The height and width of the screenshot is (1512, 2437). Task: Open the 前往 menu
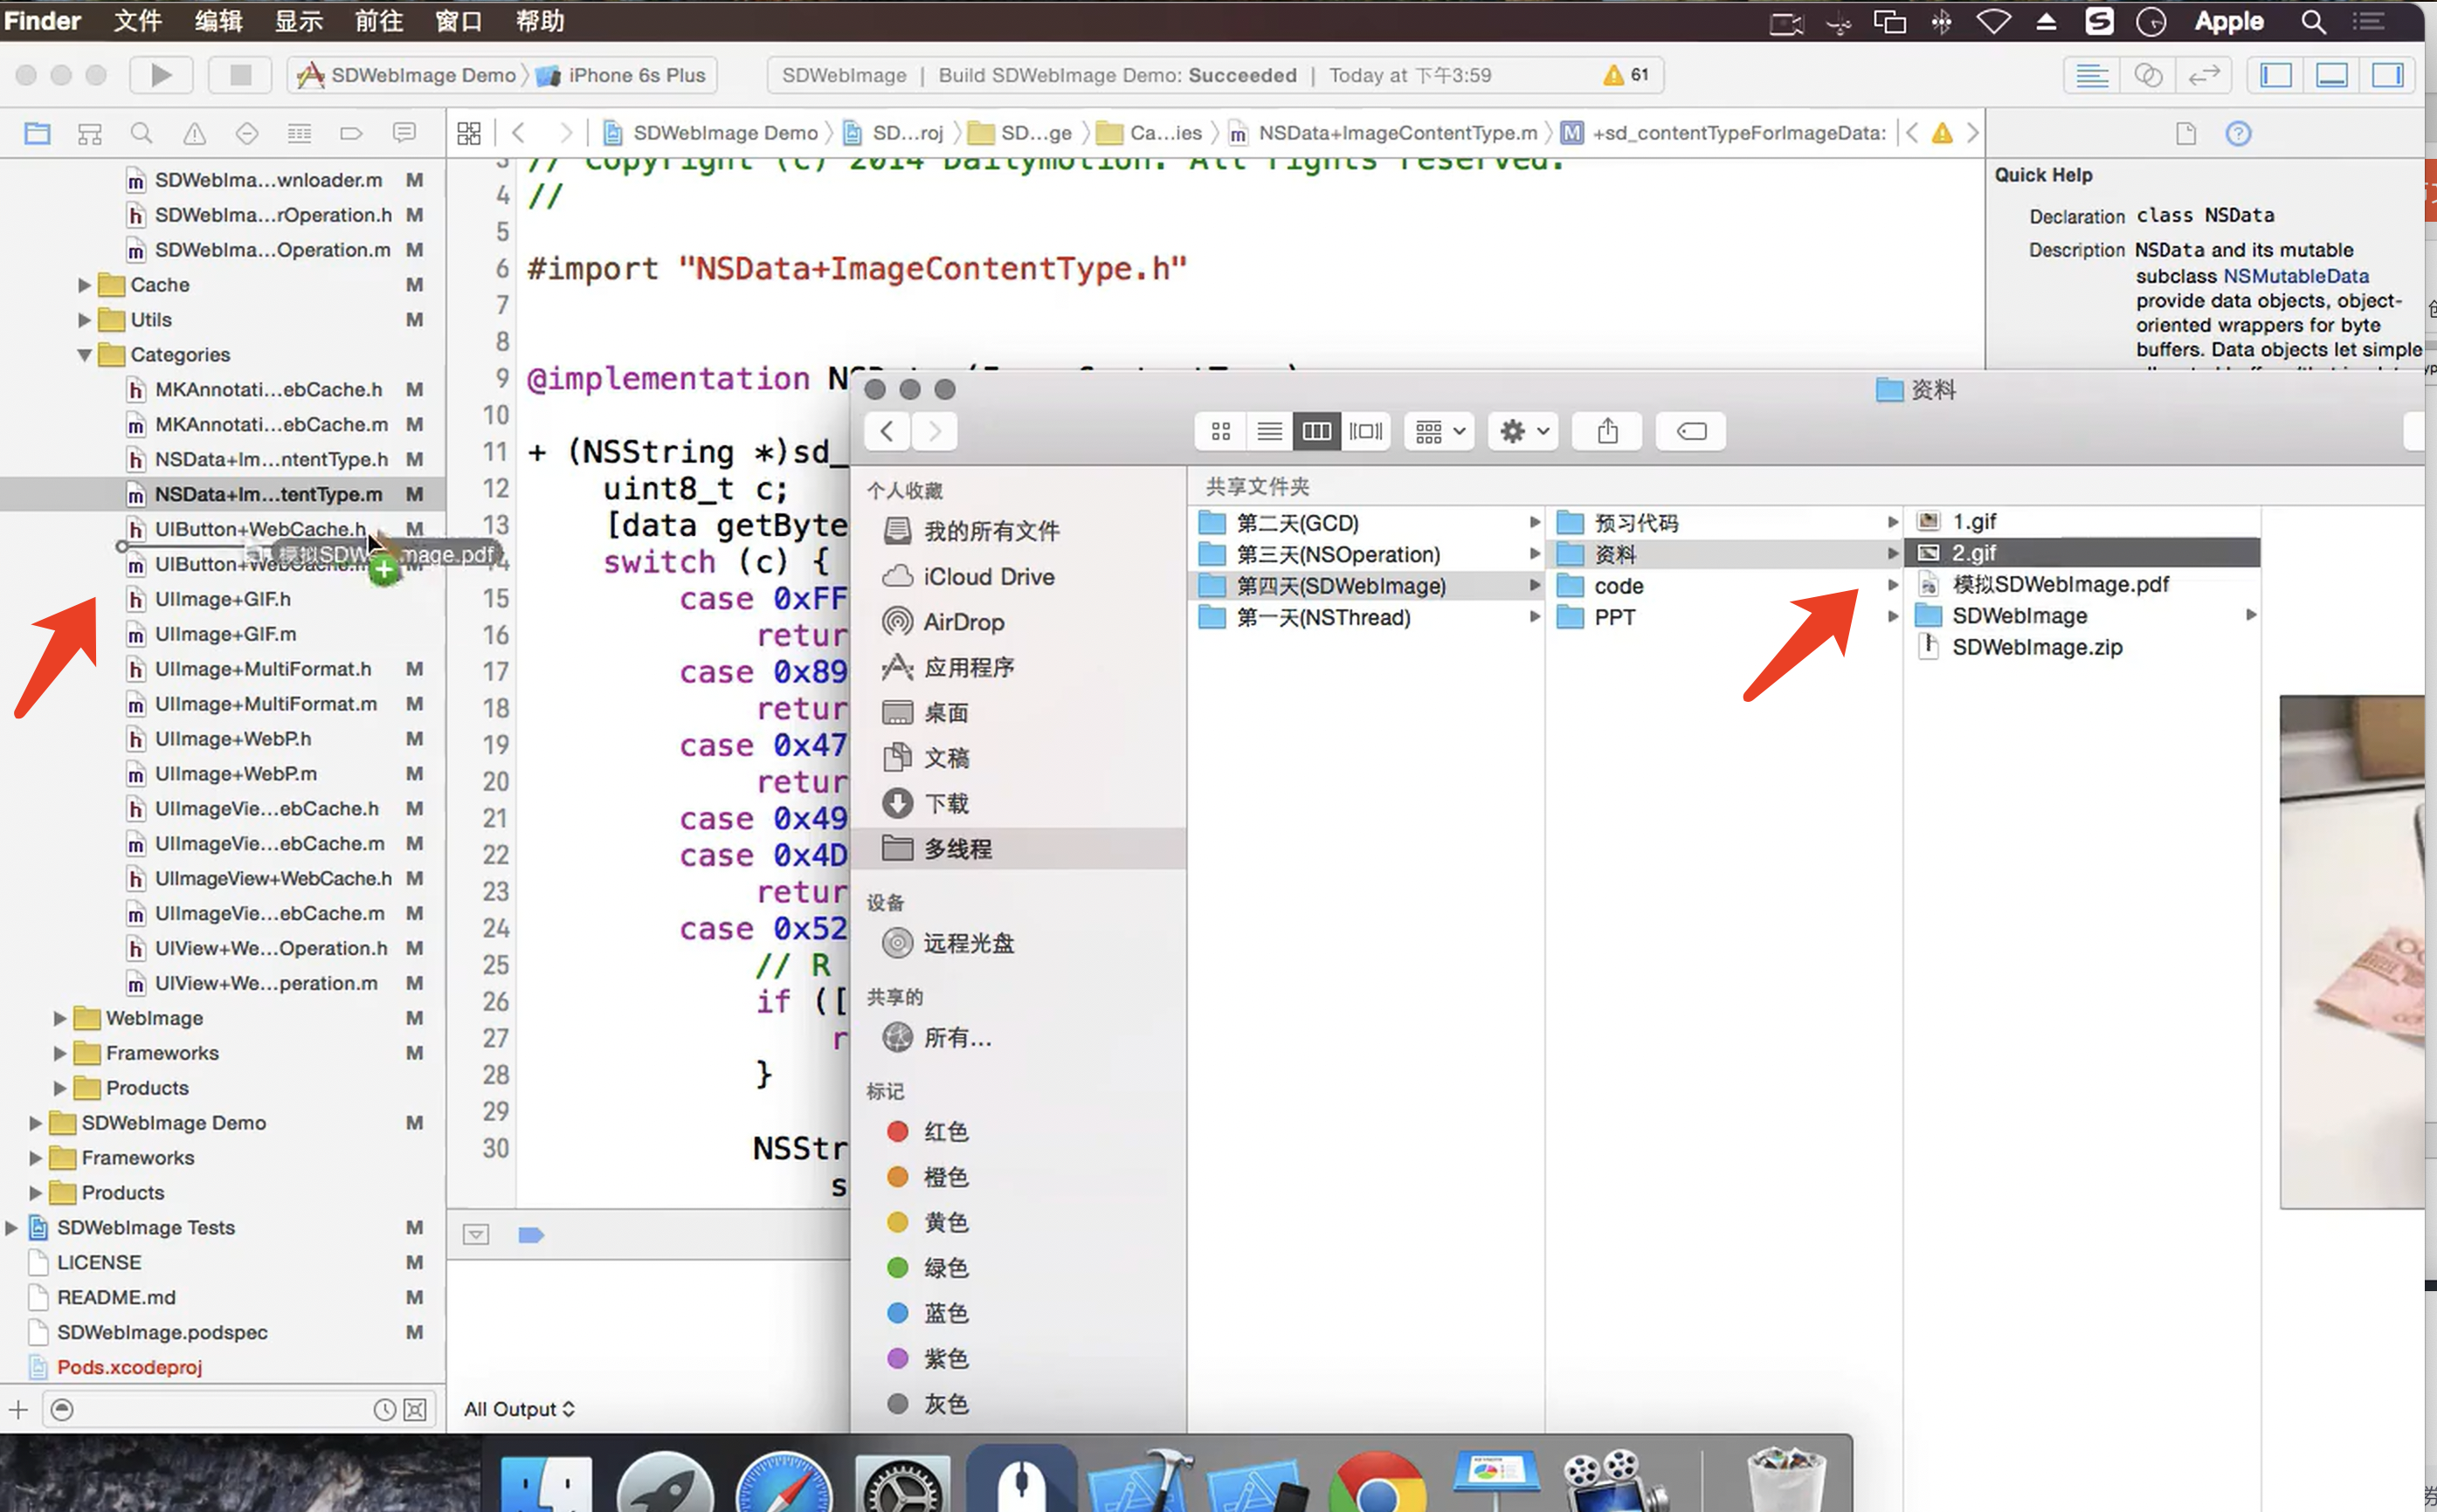point(378,21)
